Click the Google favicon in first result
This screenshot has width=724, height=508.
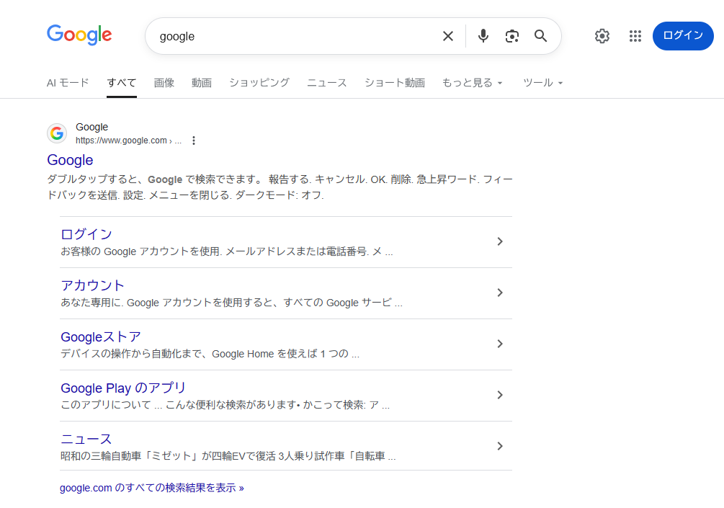click(x=57, y=133)
